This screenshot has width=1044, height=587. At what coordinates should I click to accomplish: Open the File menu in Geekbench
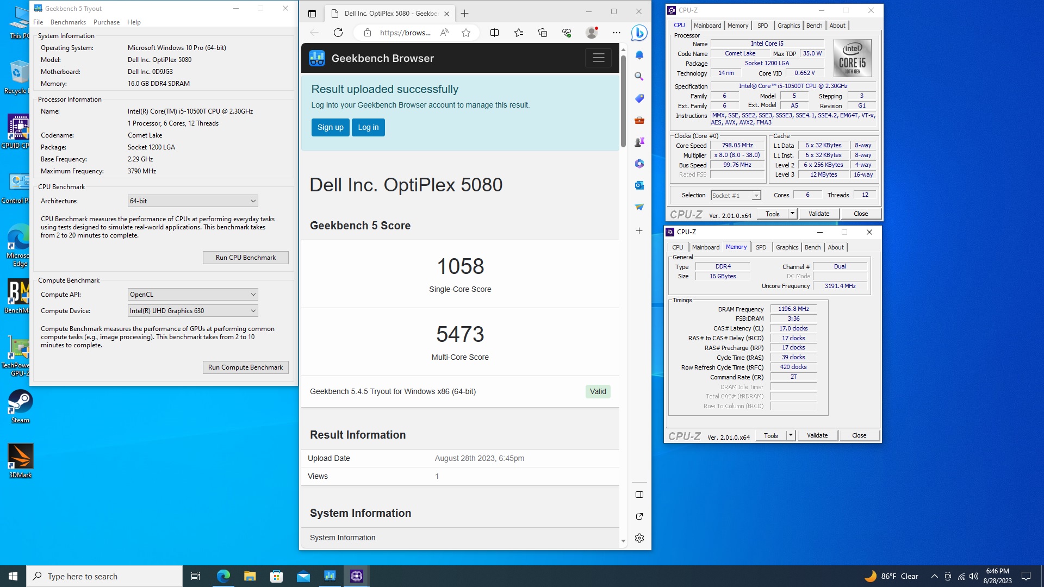click(38, 22)
